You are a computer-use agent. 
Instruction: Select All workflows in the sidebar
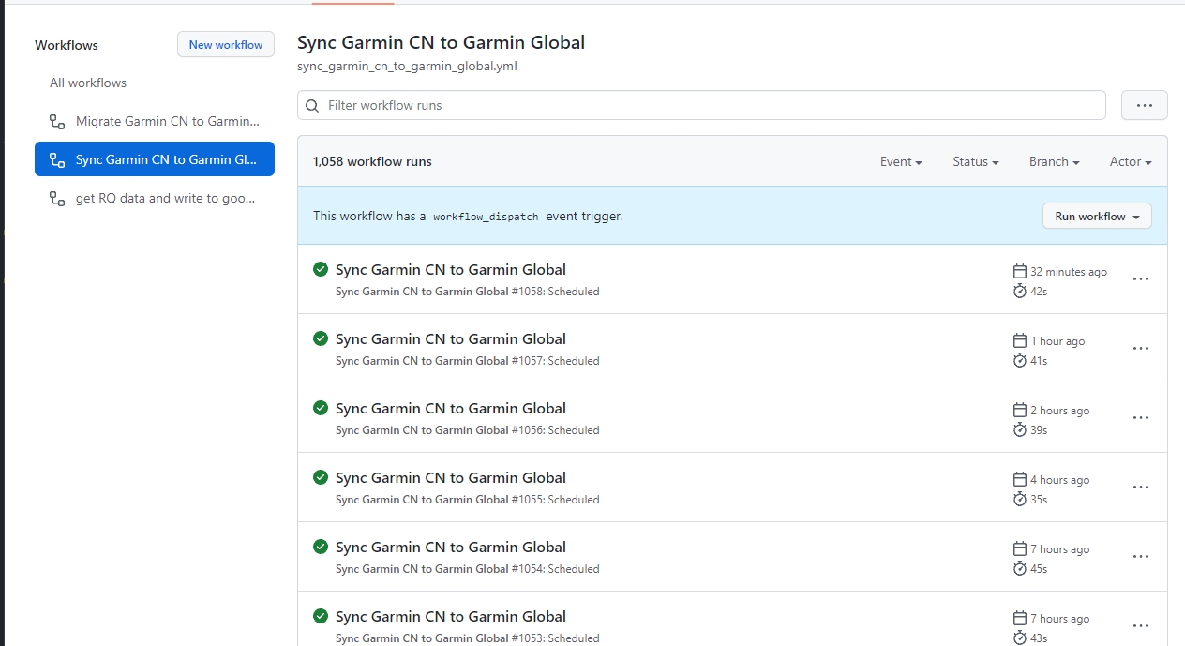(88, 83)
